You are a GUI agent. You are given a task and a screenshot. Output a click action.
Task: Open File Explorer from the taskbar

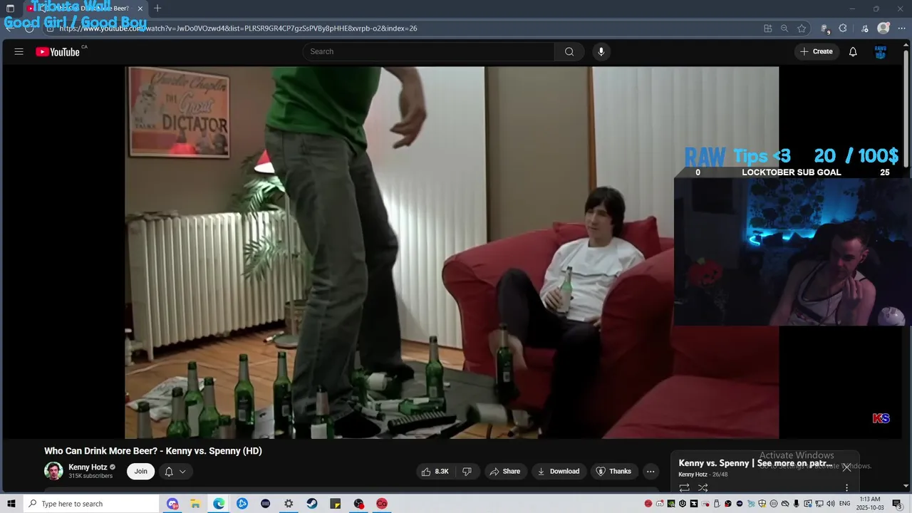195,504
